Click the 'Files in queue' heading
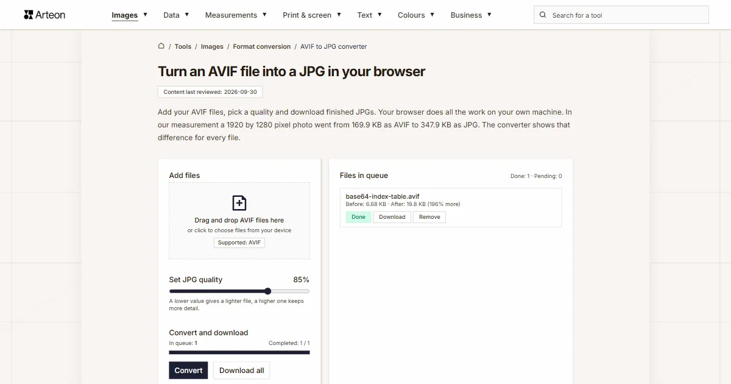This screenshot has width=731, height=384. [x=364, y=176]
